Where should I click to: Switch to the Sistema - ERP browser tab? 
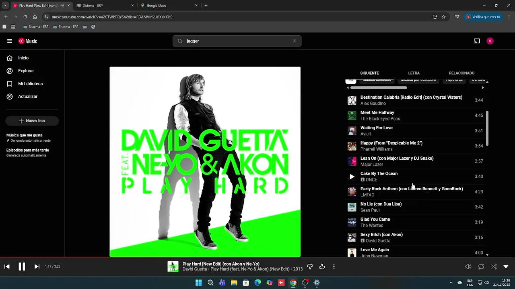(105, 6)
